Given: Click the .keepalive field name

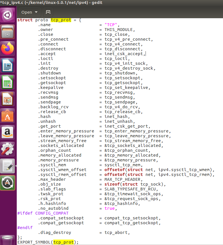Looking at the screenshot, I should click(x=51, y=88).
